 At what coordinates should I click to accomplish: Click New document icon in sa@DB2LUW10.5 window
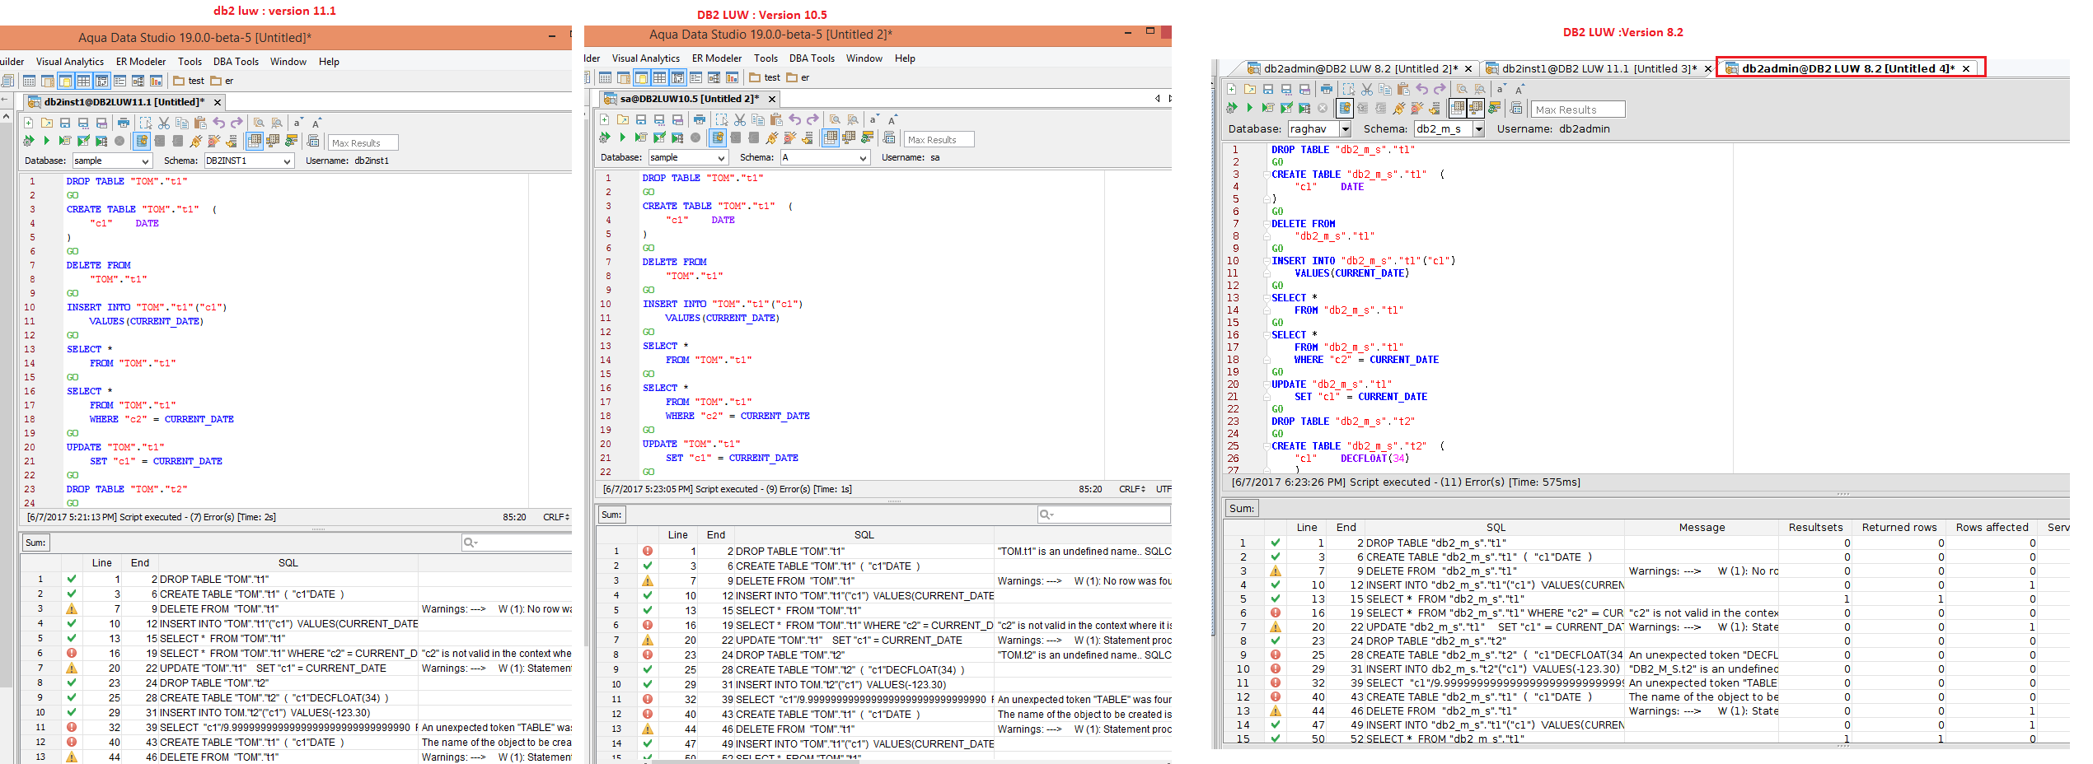604,120
